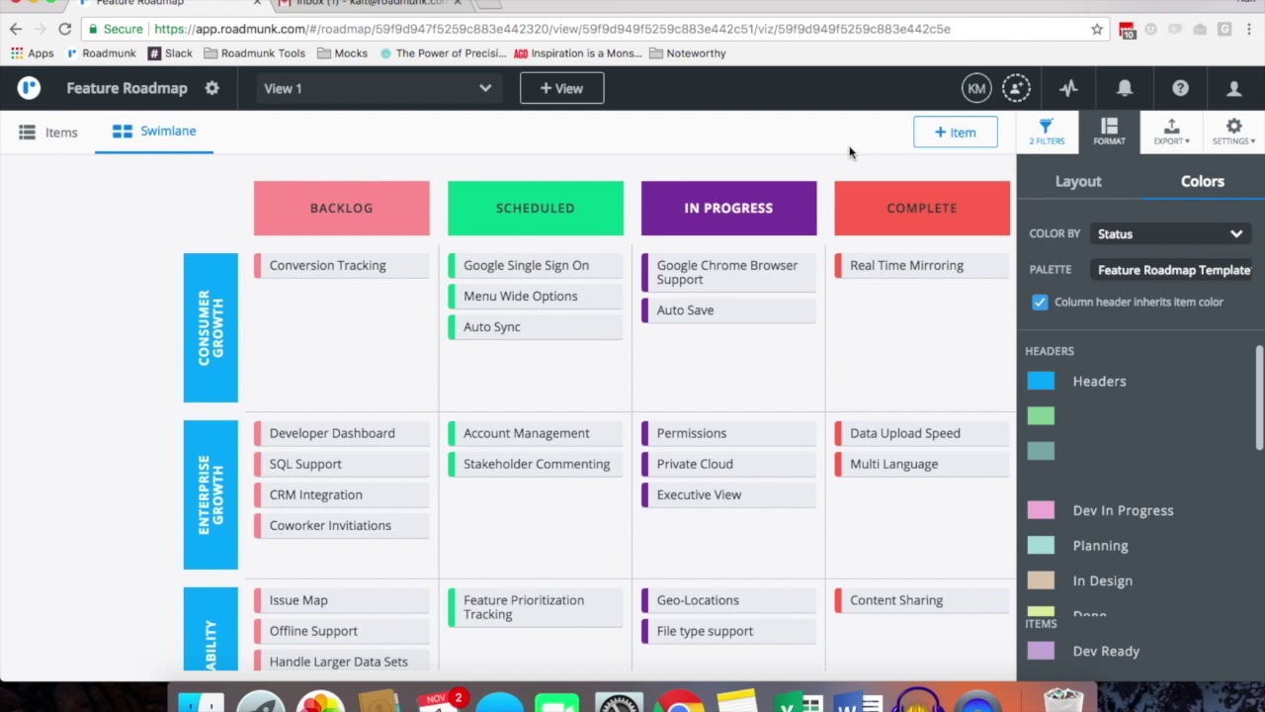Image resolution: width=1265 pixels, height=712 pixels.
Task: Open the Slack bookmark
Action: click(169, 53)
